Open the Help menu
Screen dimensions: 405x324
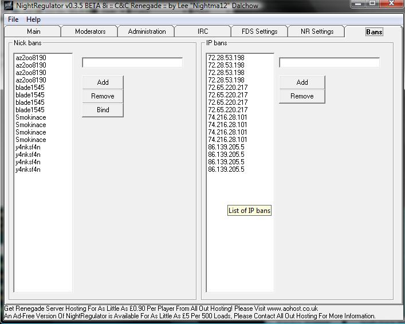click(33, 19)
